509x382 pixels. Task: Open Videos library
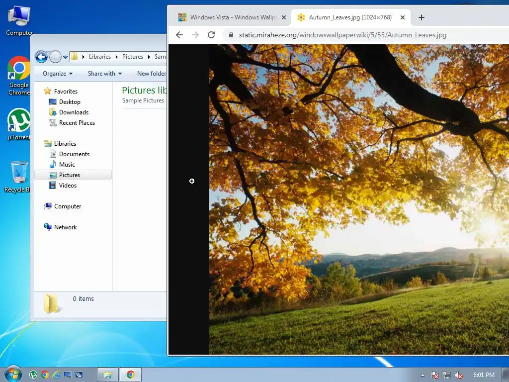(x=68, y=186)
